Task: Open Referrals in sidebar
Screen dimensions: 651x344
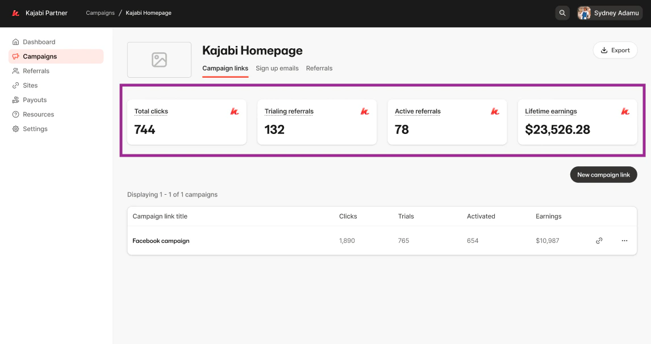Action: click(56, 71)
